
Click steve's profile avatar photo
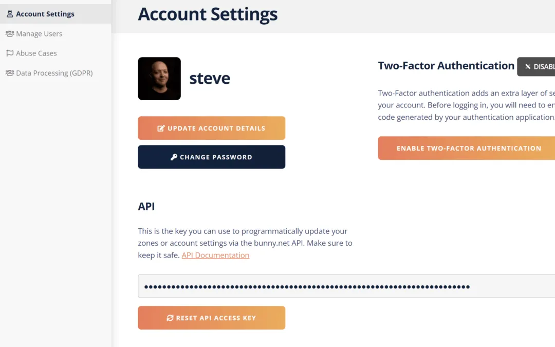[159, 79]
